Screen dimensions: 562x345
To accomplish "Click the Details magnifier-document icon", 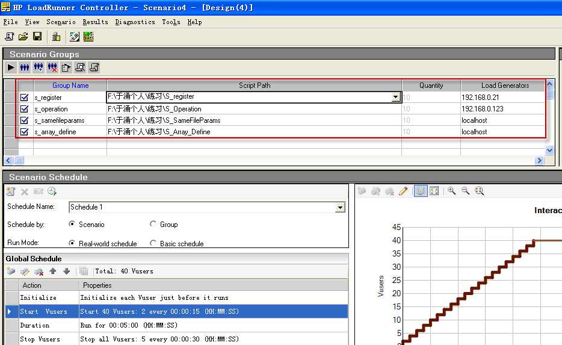I will (x=80, y=67).
